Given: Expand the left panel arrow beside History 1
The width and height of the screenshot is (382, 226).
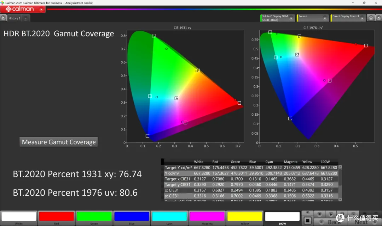Looking at the screenshot, I should (x=3, y=18).
